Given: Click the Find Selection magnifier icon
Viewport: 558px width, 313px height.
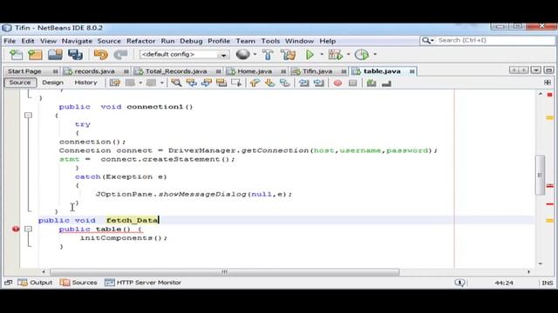Looking at the screenshot, I should click(176, 83).
